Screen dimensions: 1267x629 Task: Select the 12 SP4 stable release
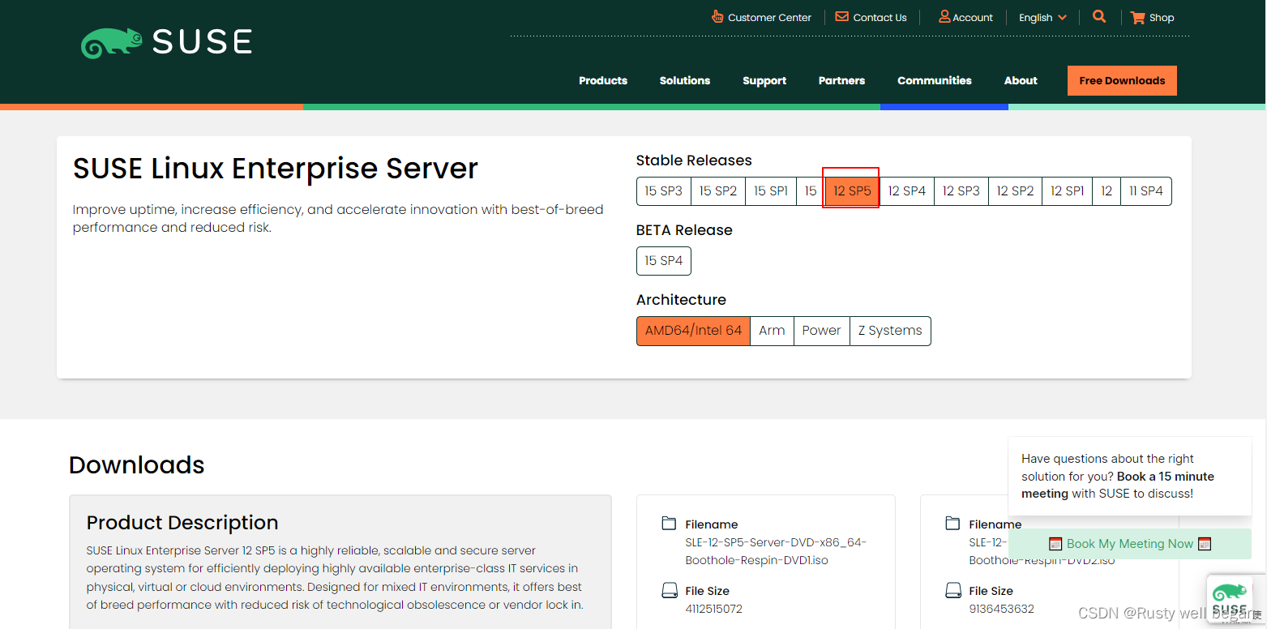pyautogui.click(x=907, y=191)
